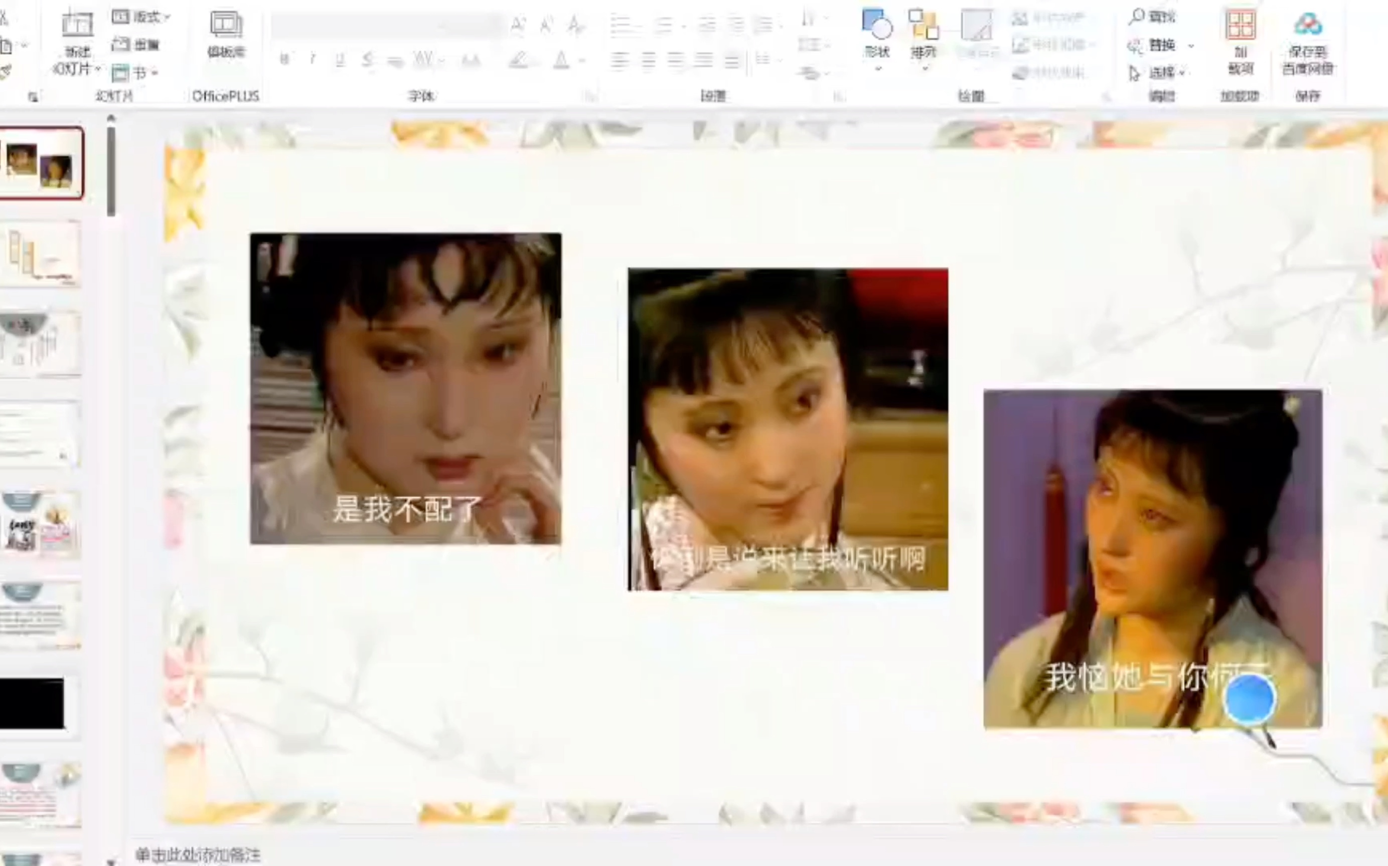Pick the text highlight color

pos(519,60)
